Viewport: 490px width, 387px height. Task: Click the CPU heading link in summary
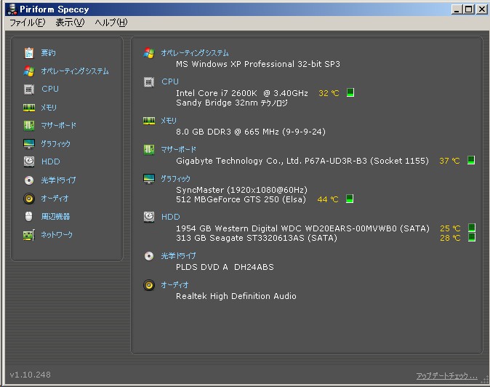tap(170, 81)
